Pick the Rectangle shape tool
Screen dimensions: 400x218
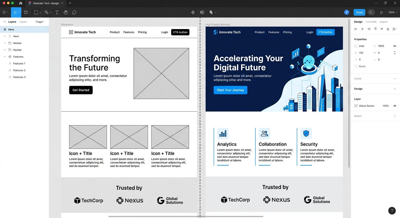coord(36,12)
